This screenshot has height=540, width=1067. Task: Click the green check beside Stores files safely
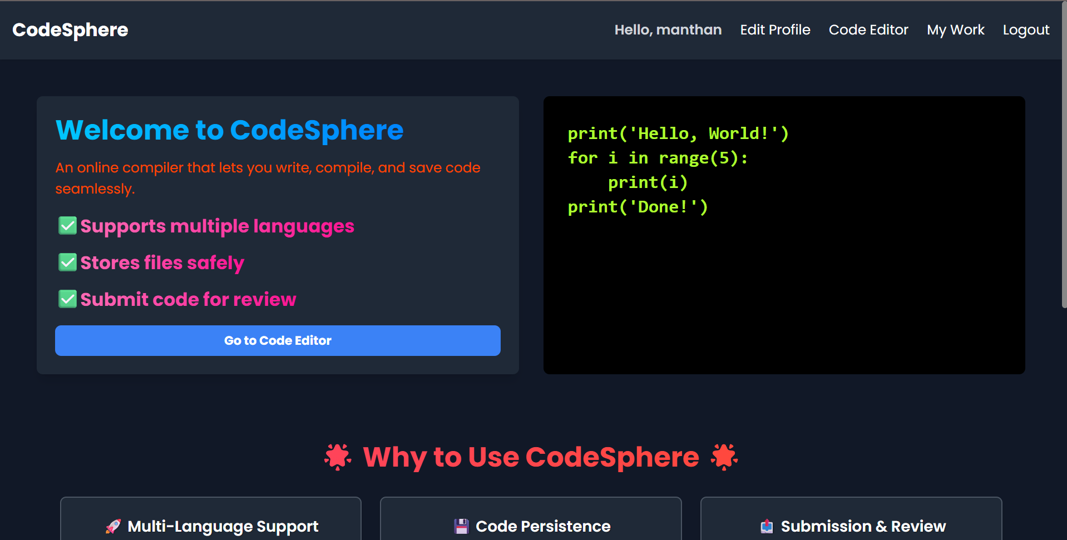pyautogui.click(x=68, y=262)
